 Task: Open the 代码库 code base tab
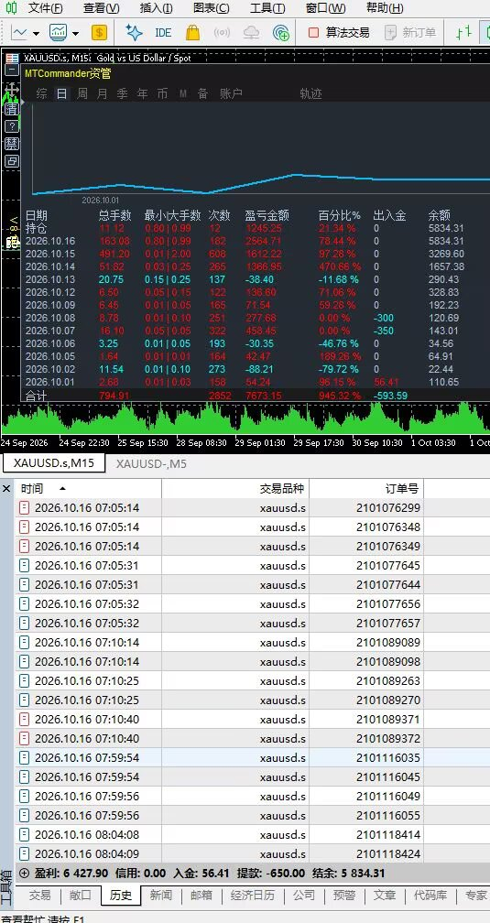430,896
